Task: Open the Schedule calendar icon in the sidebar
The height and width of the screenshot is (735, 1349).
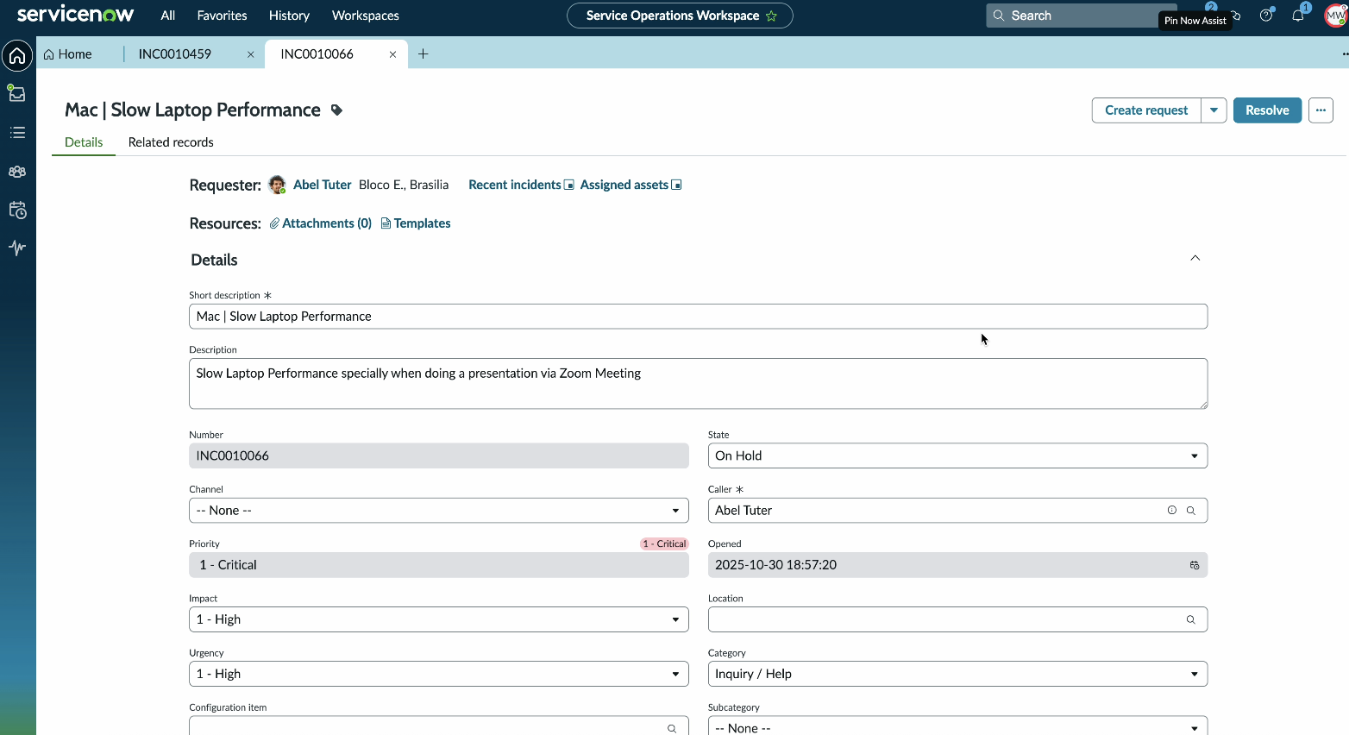Action: pyautogui.click(x=17, y=210)
